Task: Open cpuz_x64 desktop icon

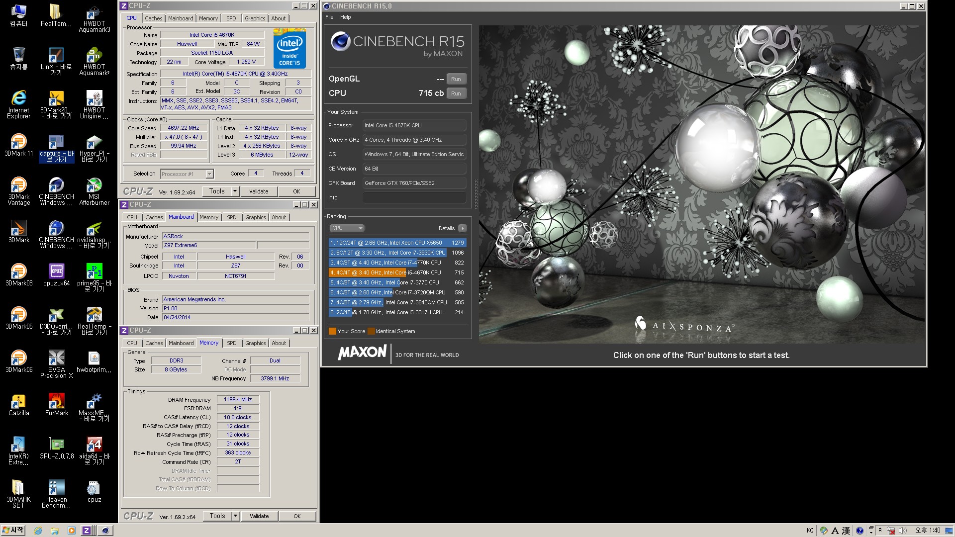Action: tap(56, 275)
